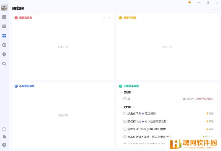
Task: Open the user avatar profile
Action: [4, 7]
